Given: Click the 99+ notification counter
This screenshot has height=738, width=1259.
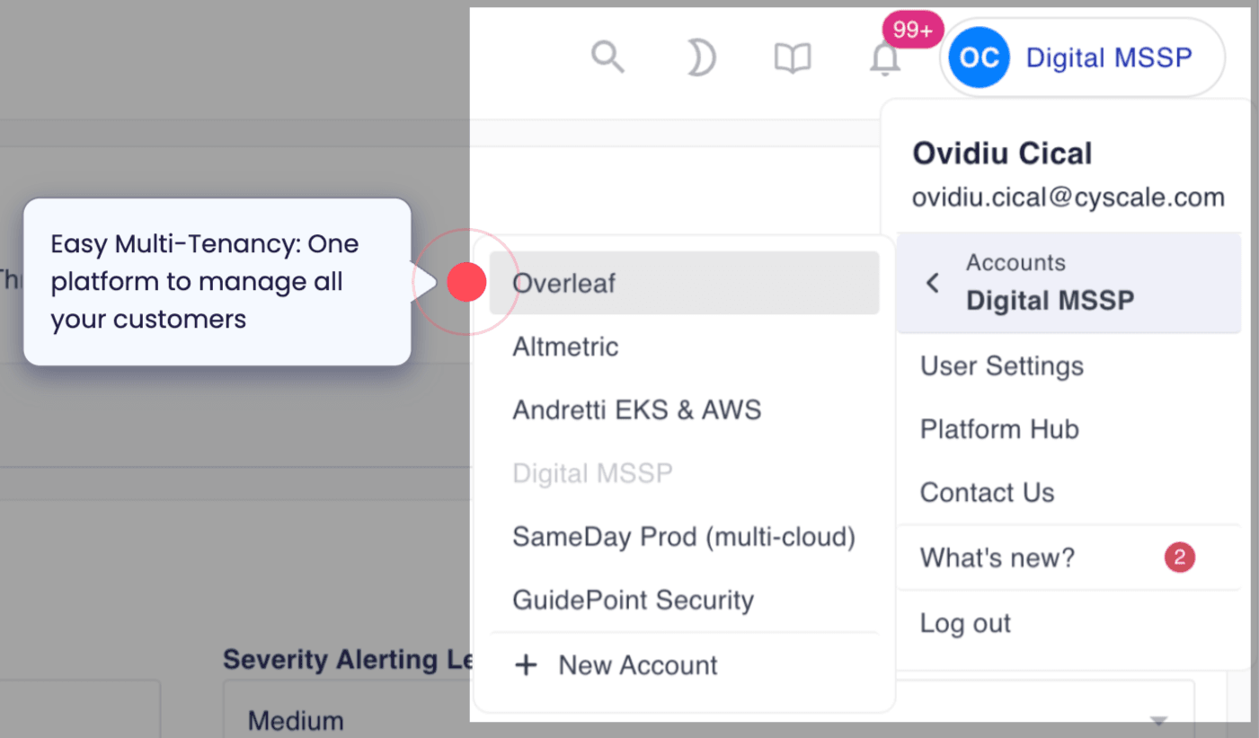Looking at the screenshot, I should [x=911, y=29].
